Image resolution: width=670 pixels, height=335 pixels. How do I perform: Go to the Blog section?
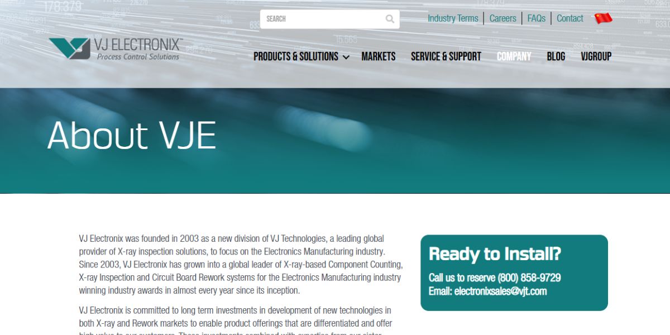(x=556, y=56)
